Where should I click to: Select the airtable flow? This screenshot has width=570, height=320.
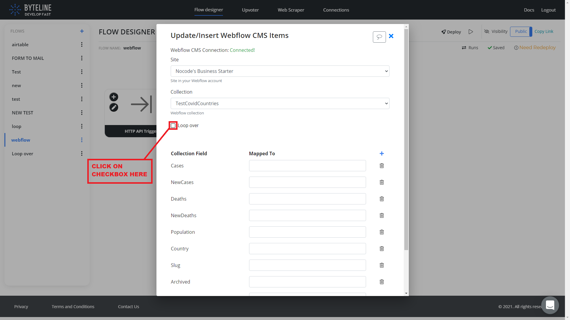click(x=20, y=44)
